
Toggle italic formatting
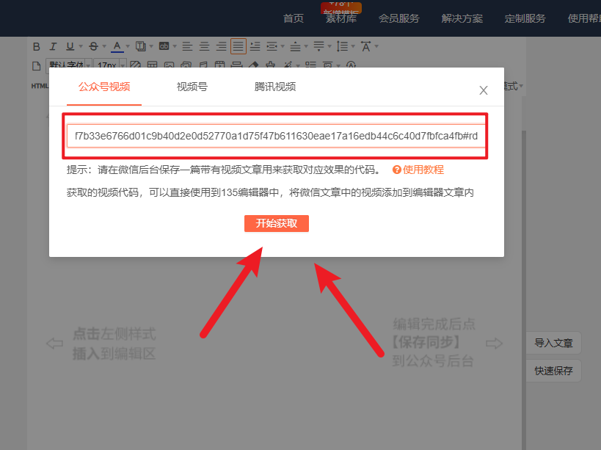53,47
